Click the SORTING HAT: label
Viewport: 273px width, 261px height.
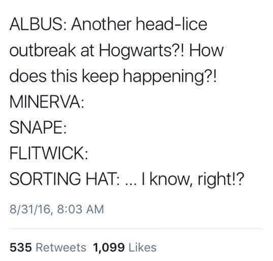pos(64,179)
